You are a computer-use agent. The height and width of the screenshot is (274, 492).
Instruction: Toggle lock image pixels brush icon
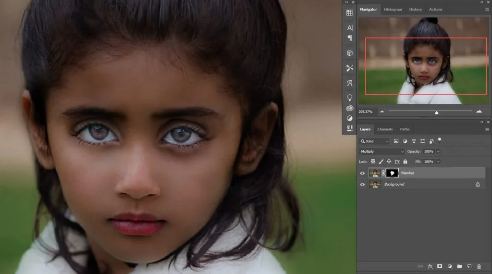[381, 162]
